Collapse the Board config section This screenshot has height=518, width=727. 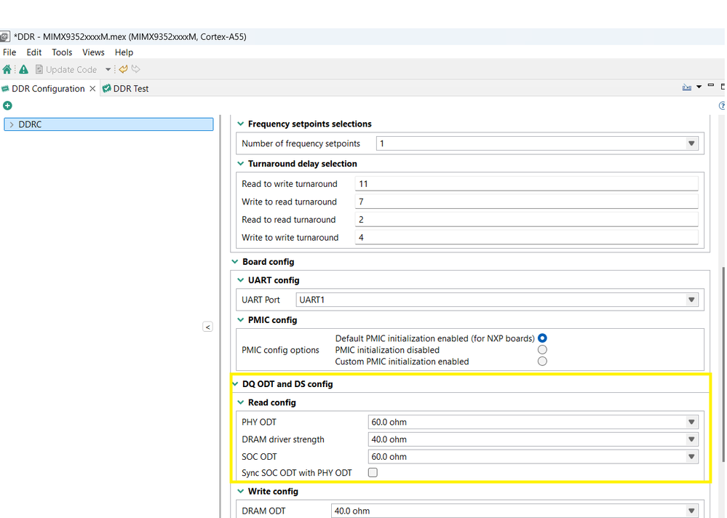pos(235,262)
